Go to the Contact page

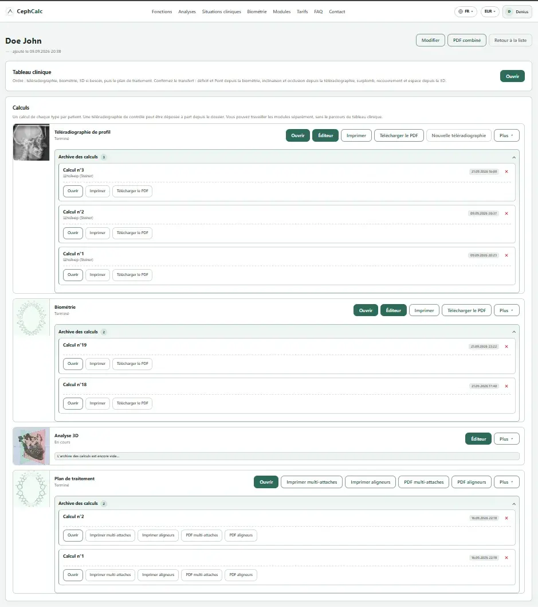337,11
